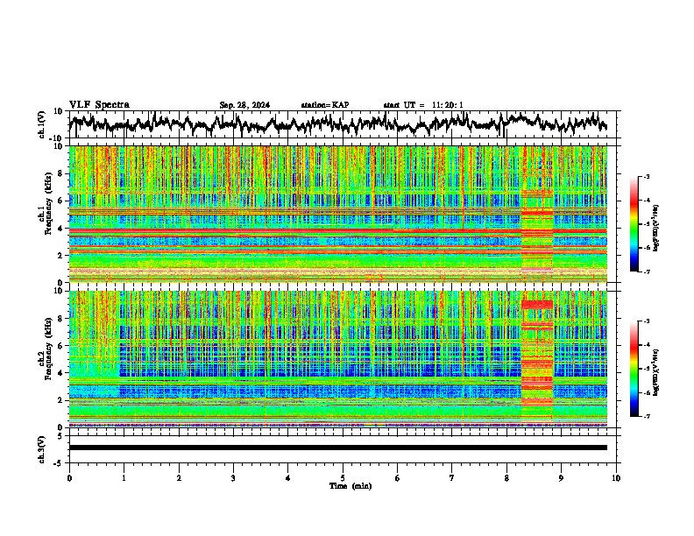Viewport: 694px width, 536px height.
Task: Click the ch.2 spectrogram "2" kHz tick label
Action: pyautogui.click(x=60, y=400)
